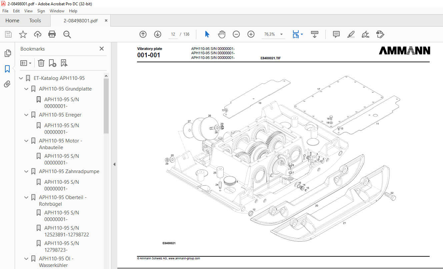Collapse the APH110-95 Erreger bookmark
This screenshot has height=269, width=443.
point(26,115)
